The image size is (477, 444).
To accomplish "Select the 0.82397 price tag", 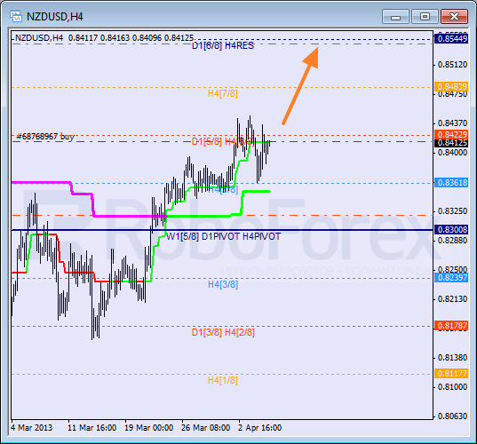I will (451, 277).
